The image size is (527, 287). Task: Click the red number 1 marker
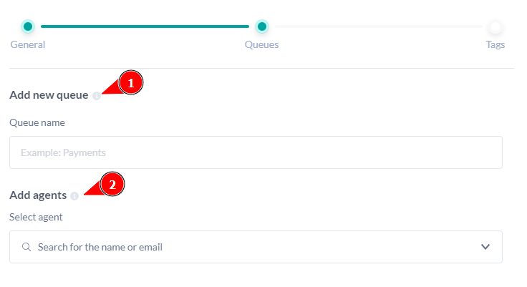[x=130, y=83]
